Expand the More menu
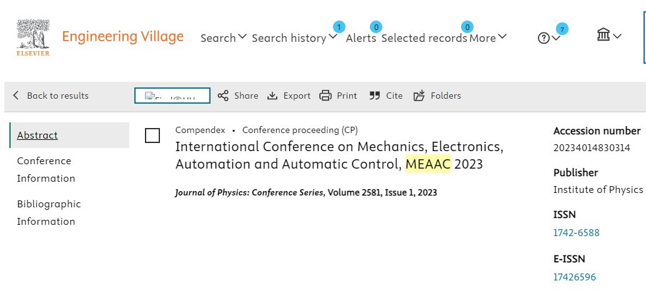The height and width of the screenshot is (301, 646). coord(488,38)
